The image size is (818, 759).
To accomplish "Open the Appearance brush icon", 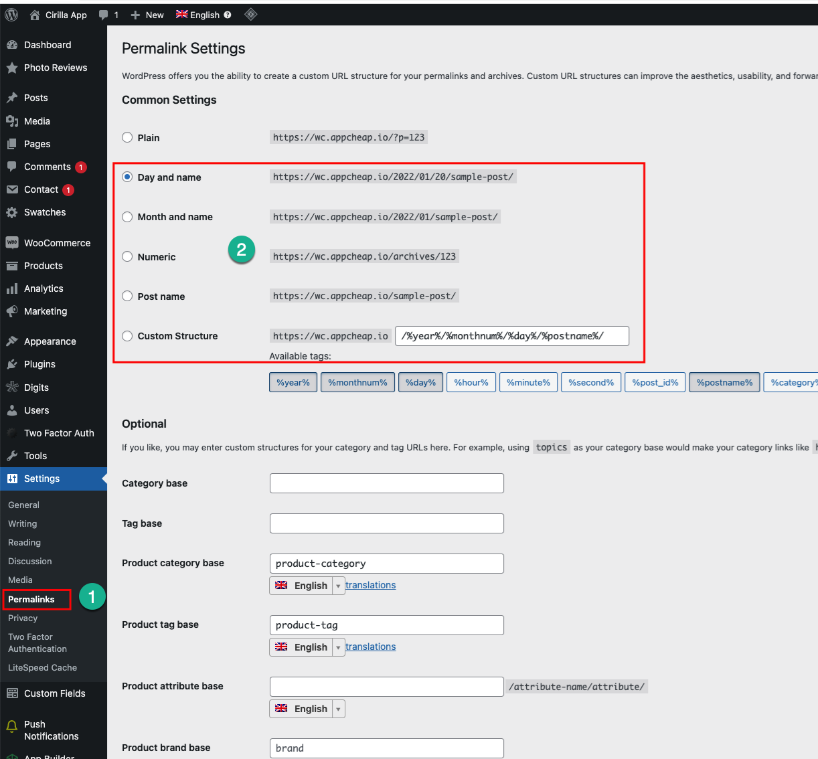I will (x=13, y=341).
